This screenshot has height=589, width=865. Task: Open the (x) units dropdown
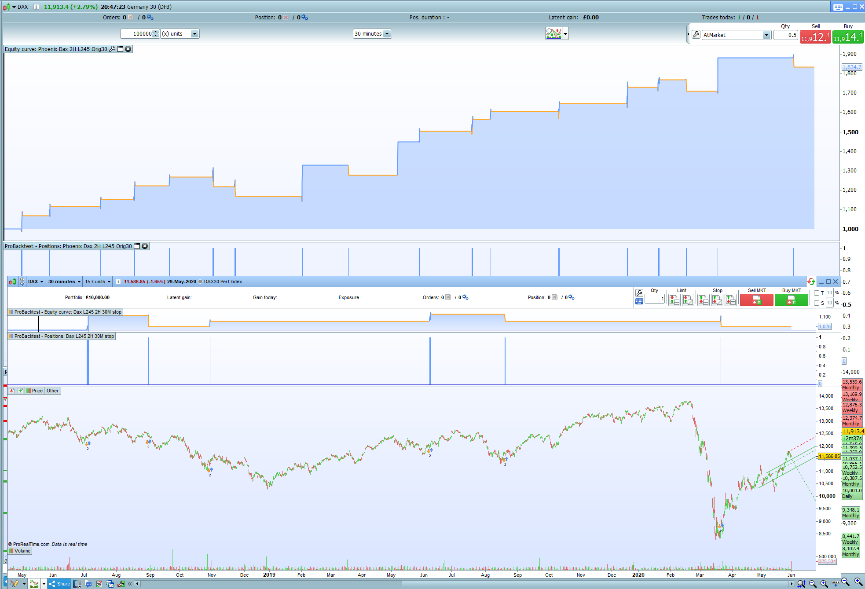pos(194,34)
